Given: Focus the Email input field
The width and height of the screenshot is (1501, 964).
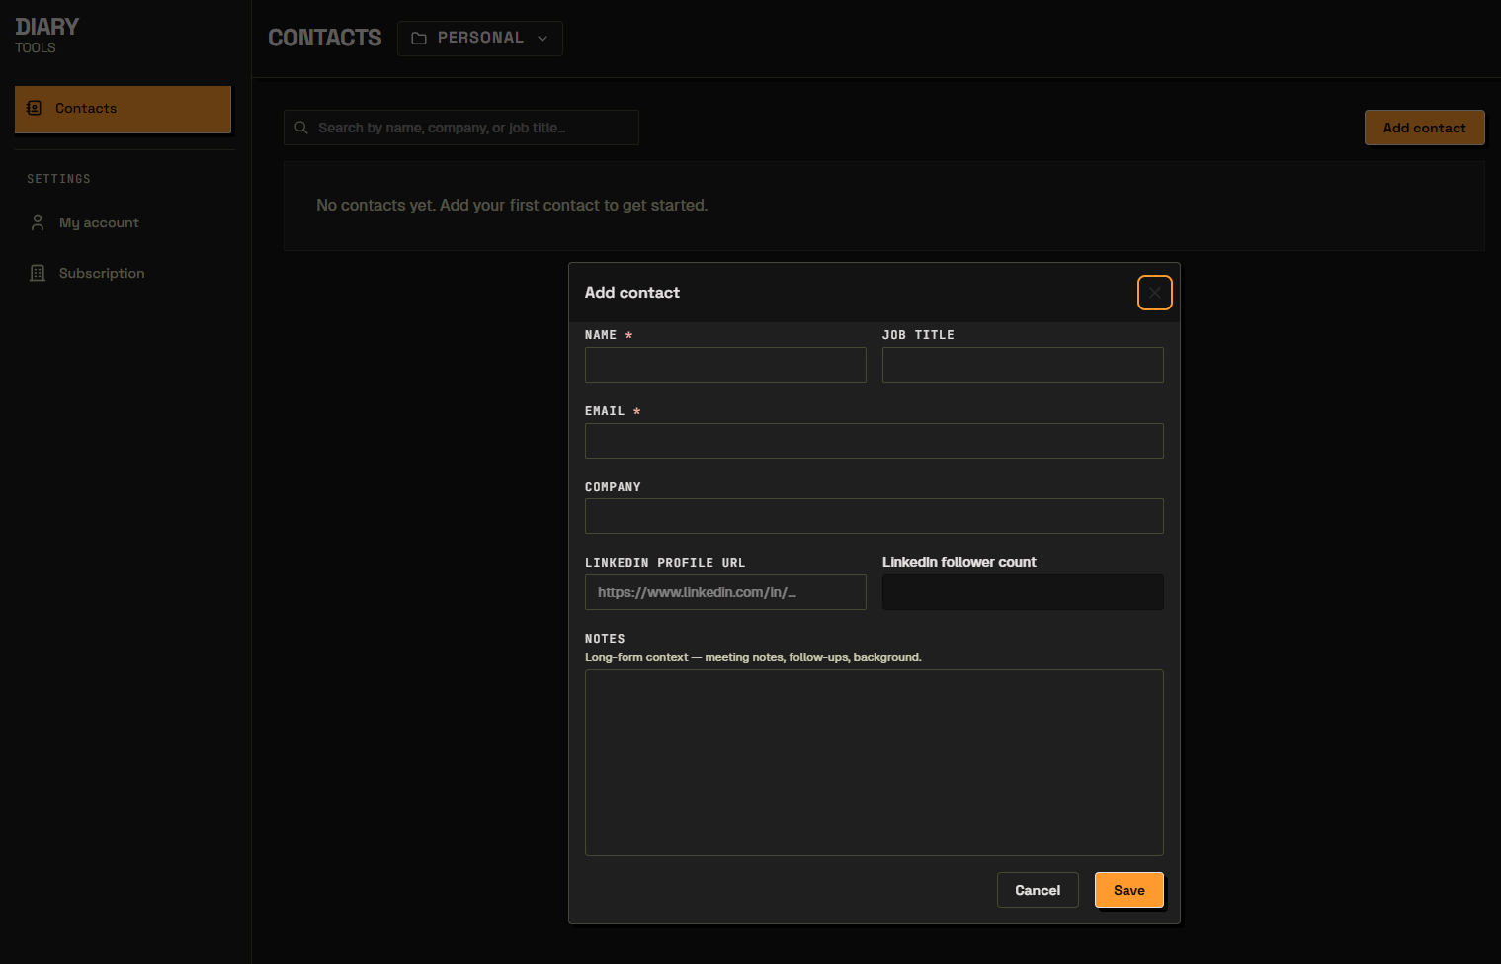Looking at the screenshot, I should (x=874, y=441).
